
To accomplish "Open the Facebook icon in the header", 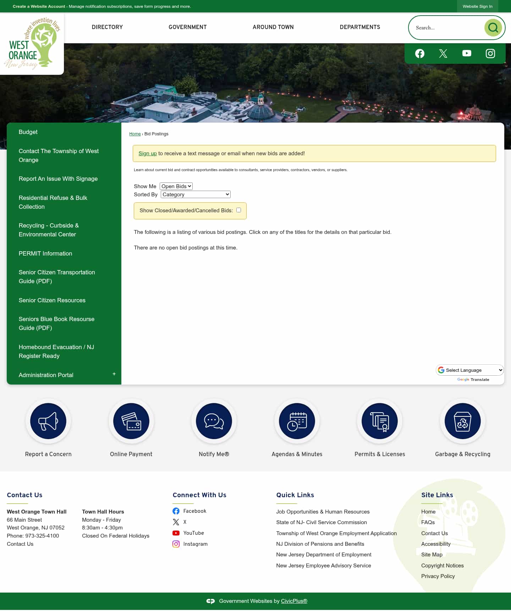I will pos(420,54).
